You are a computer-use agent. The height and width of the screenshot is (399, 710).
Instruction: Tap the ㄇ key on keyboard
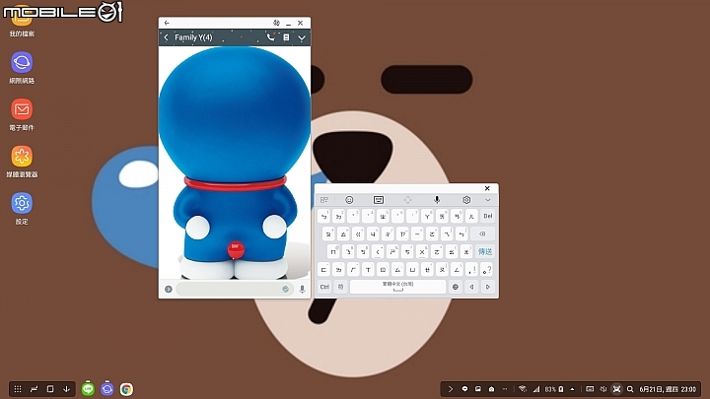point(333,251)
